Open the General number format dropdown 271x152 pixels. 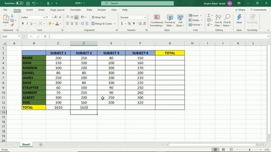[x=145, y=17]
